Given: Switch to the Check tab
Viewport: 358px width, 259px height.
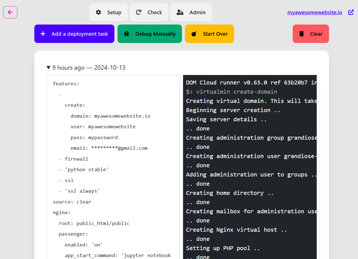Looking at the screenshot, I should 155,12.
